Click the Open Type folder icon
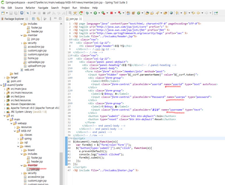Screen dimensions: 225x185 (147, 13)
